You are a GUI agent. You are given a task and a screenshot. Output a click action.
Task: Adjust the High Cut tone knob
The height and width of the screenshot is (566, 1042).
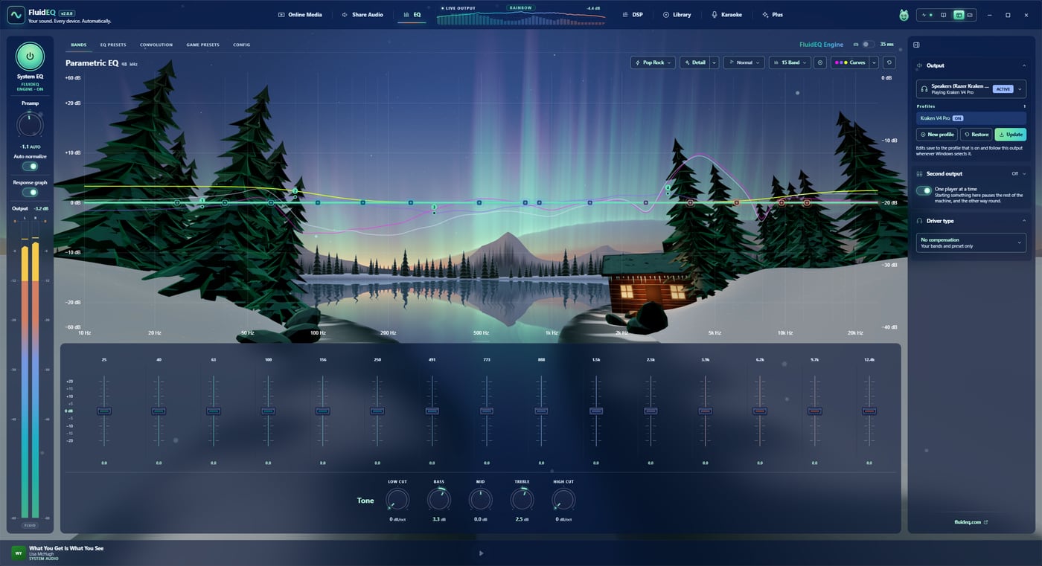pos(563,500)
